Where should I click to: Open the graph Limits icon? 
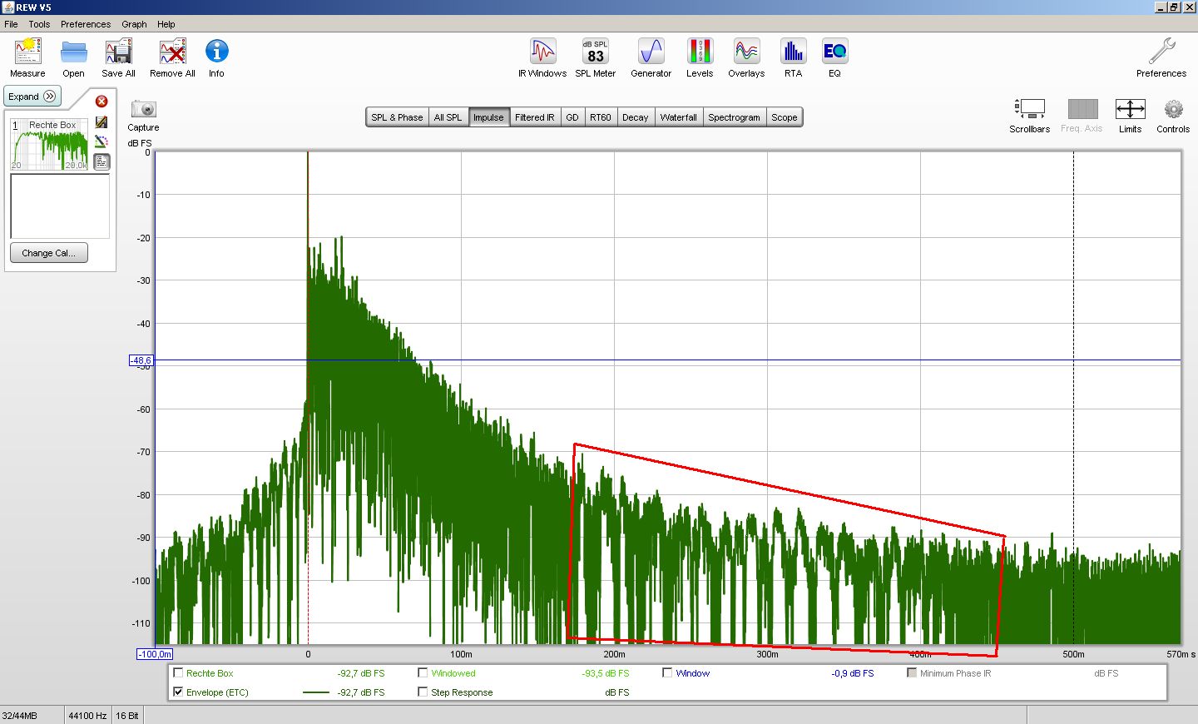tap(1130, 109)
